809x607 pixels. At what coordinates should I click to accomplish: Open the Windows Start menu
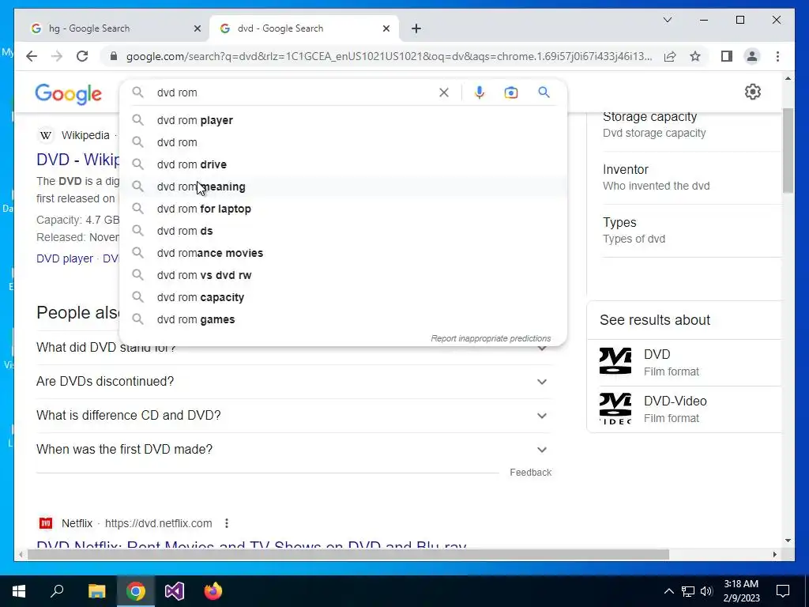19,591
